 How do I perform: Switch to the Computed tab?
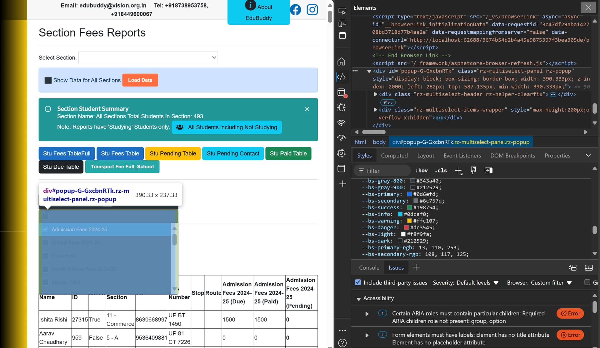[394, 156]
